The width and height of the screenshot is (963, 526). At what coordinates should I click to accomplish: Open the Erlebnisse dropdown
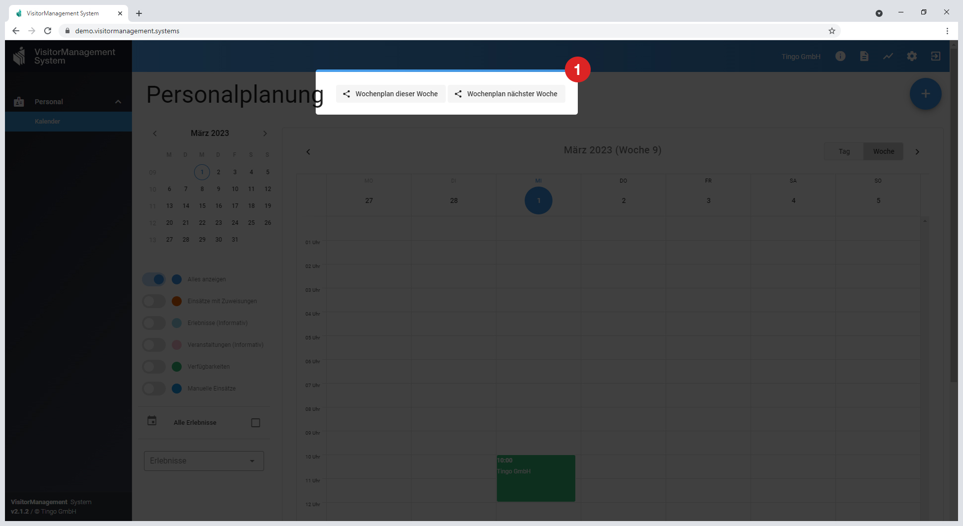pos(204,461)
